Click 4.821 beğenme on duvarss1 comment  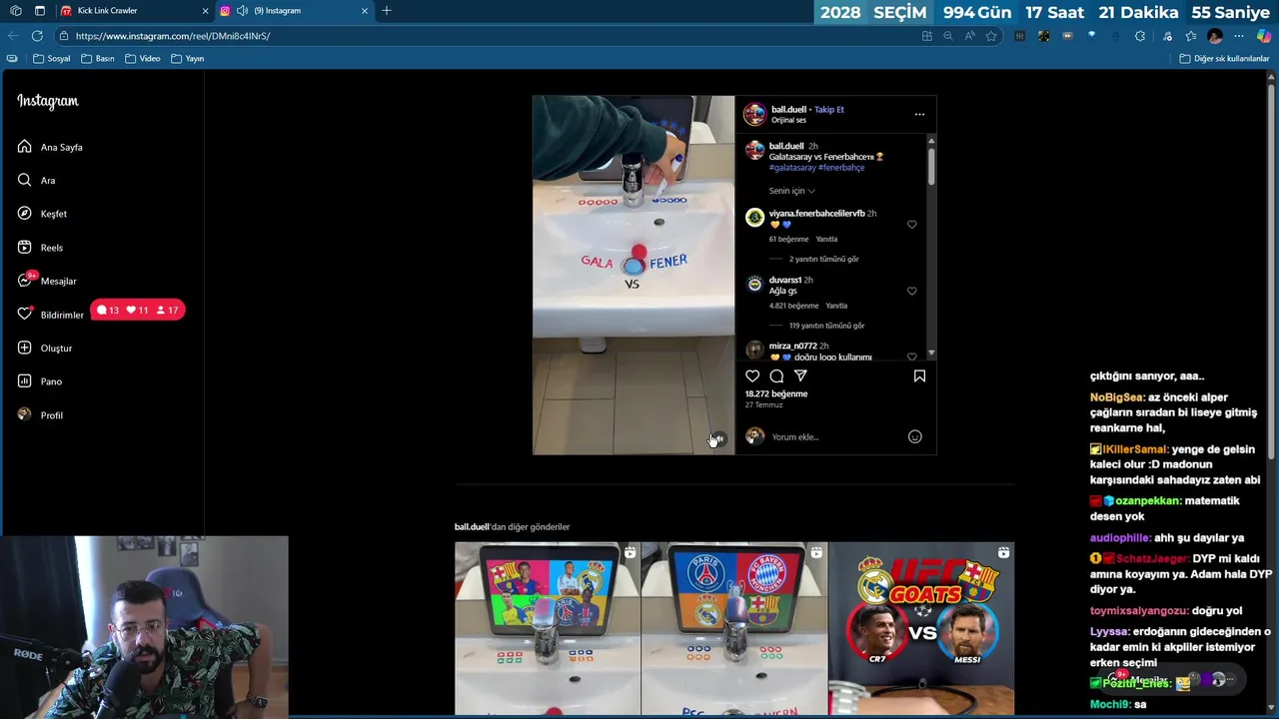click(x=794, y=306)
